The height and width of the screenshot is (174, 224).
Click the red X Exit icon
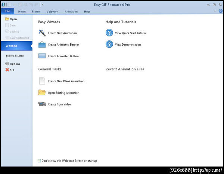point(7,70)
